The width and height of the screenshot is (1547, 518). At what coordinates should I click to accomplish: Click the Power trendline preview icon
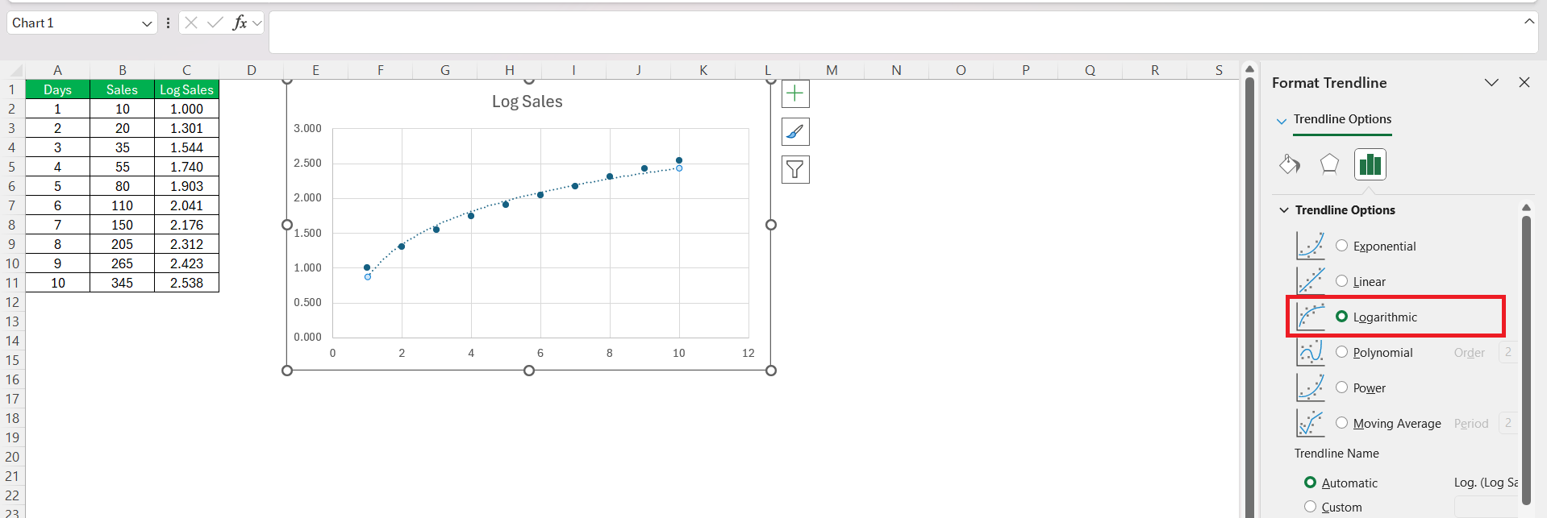pyautogui.click(x=1311, y=387)
